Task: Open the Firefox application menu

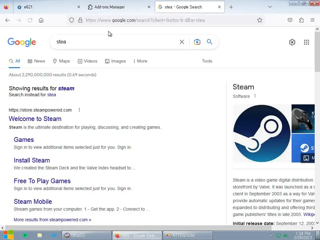Action: (312, 20)
